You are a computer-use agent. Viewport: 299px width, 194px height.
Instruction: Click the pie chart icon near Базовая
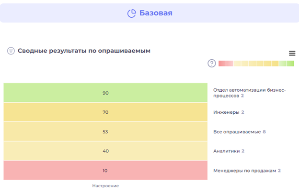[132, 13]
